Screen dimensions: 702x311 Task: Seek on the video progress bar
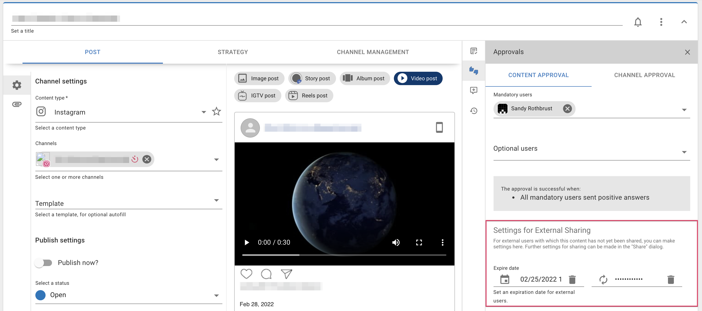click(x=344, y=255)
